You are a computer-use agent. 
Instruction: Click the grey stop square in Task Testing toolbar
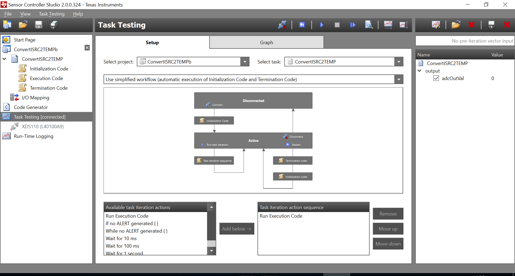(x=337, y=25)
